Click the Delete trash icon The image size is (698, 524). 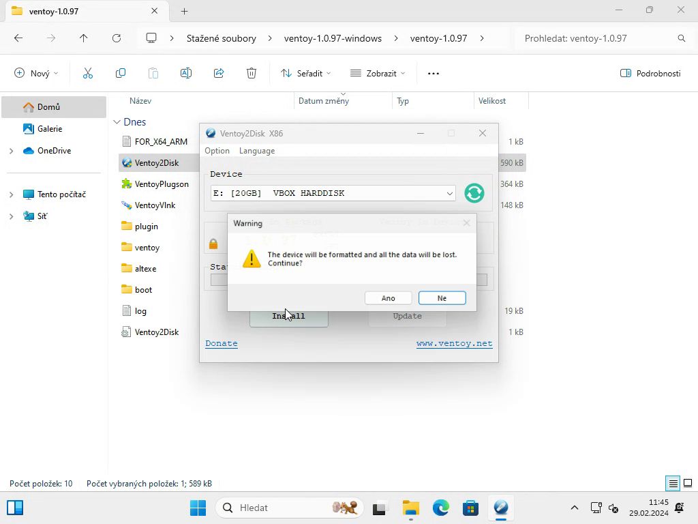click(252, 73)
